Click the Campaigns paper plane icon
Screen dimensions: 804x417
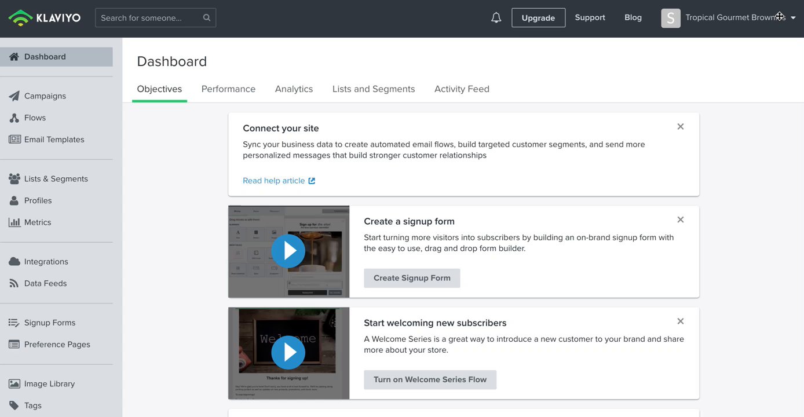coord(14,96)
